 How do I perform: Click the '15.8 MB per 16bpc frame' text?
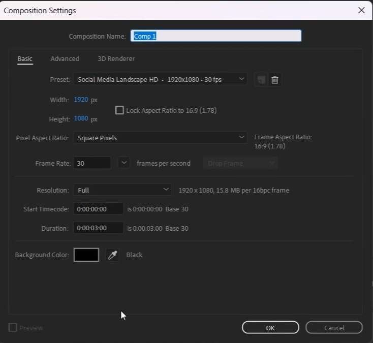pos(253,190)
